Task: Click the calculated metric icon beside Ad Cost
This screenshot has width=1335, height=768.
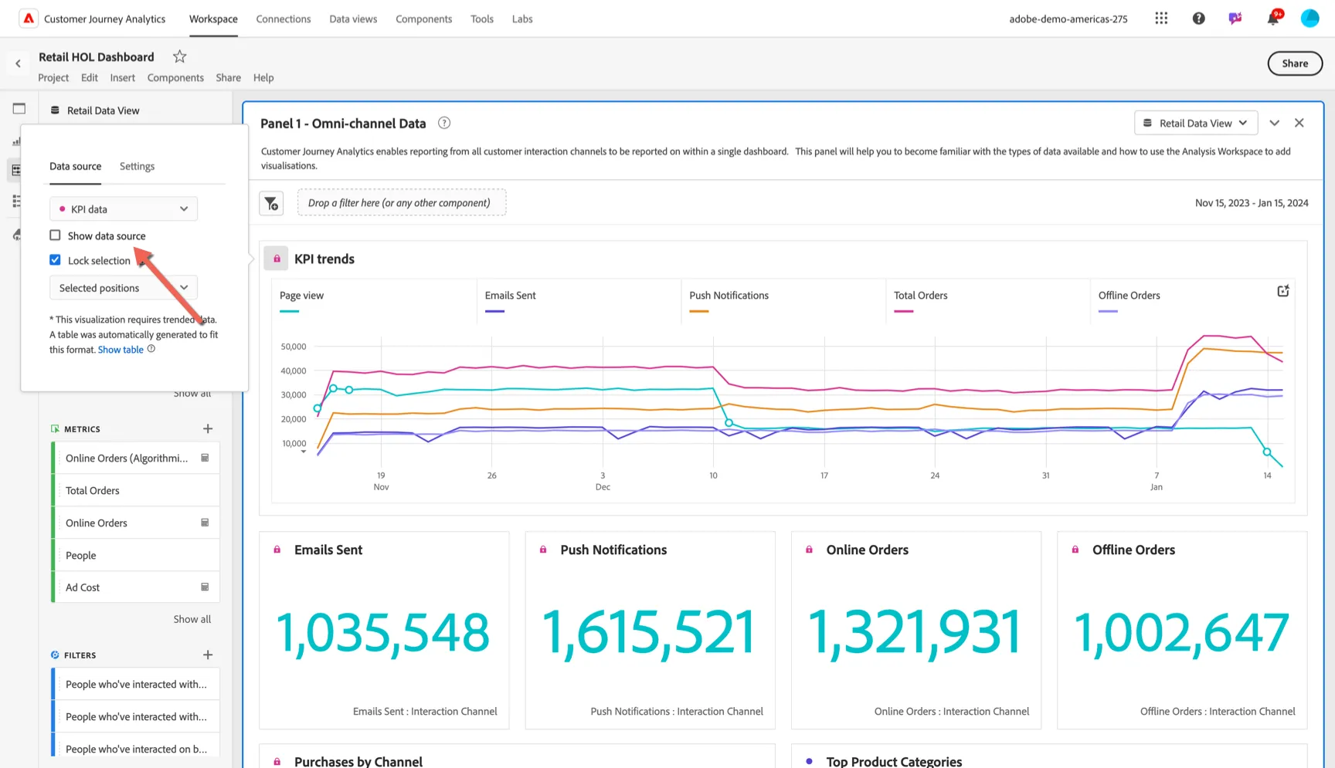Action: click(205, 587)
